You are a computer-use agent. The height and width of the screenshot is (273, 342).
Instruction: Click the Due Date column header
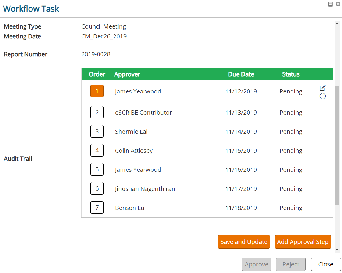pyautogui.click(x=241, y=74)
